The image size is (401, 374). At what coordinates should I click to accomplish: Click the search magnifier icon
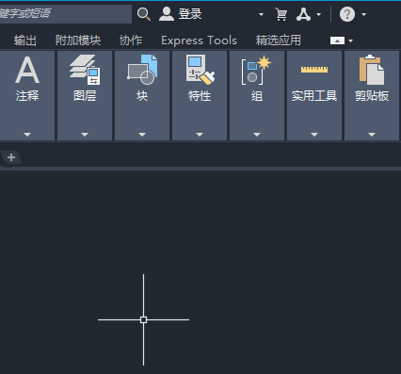[144, 14]
